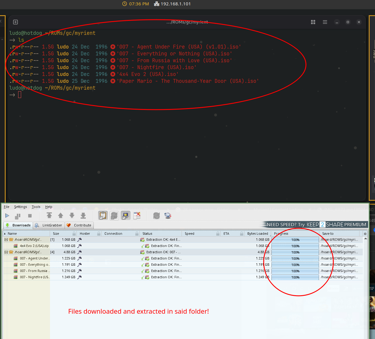Click extraction icon in 007 - Agent Under row

(147, 258)
